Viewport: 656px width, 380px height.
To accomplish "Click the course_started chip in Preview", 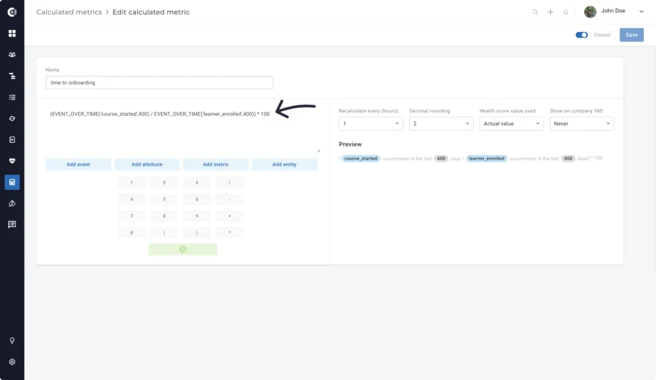I will click(x=361, y=159).
